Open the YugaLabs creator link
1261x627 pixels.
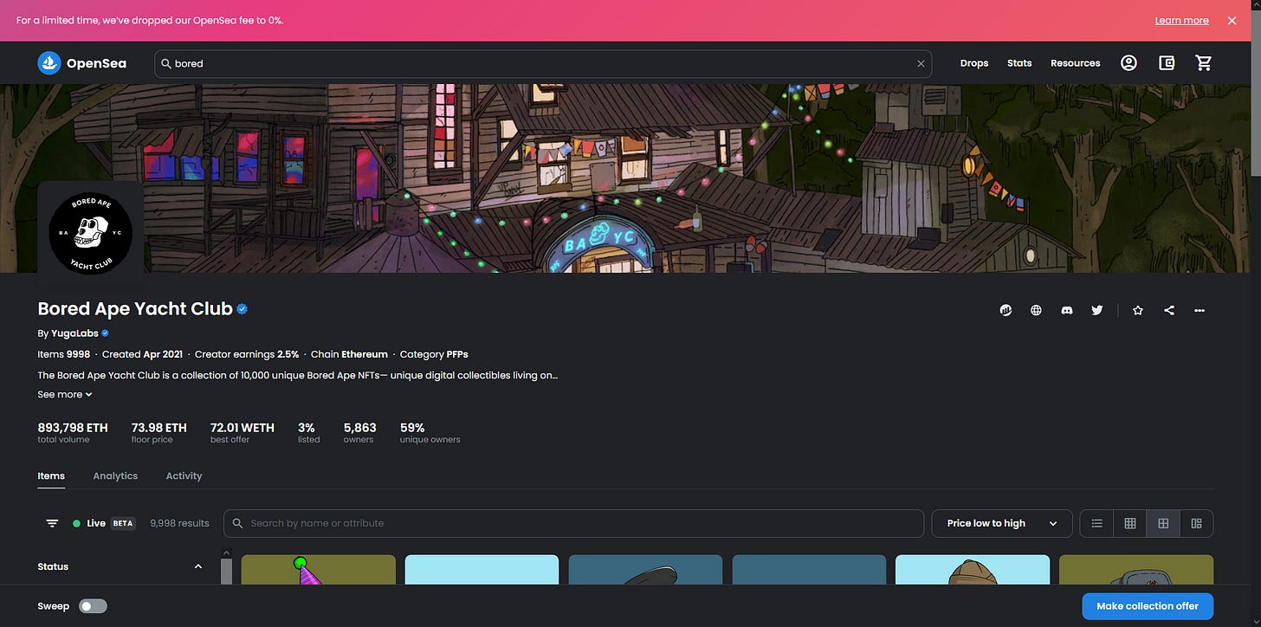pos(75,333)
